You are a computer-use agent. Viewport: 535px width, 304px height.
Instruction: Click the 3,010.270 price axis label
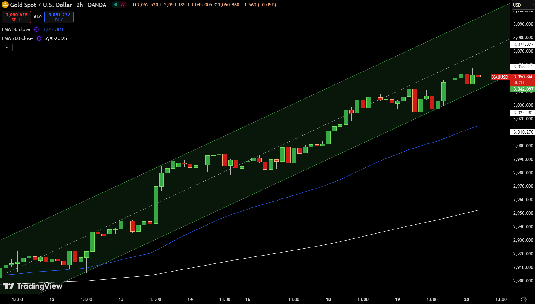523,132
